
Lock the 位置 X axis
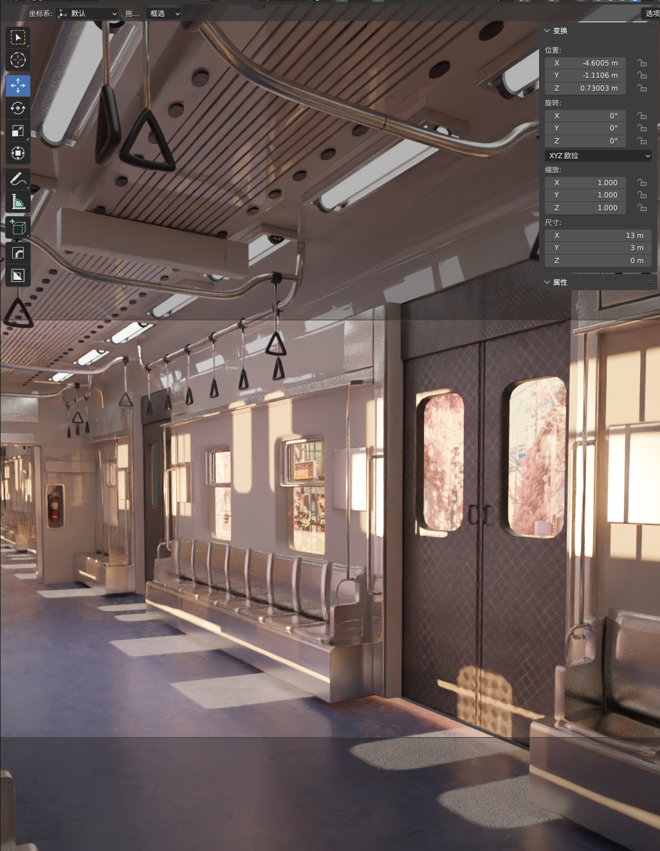pos(641,63)
